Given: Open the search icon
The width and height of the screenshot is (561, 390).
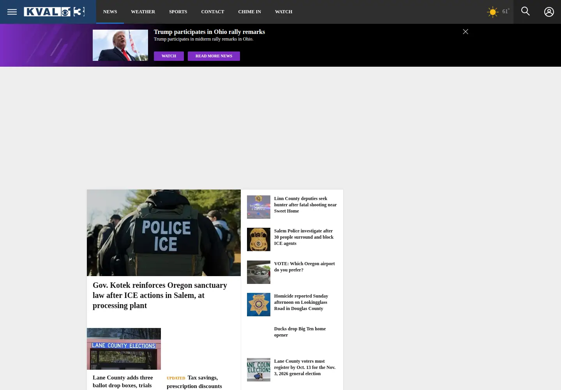Looking at the screenshot, I should tap(526, 11).
